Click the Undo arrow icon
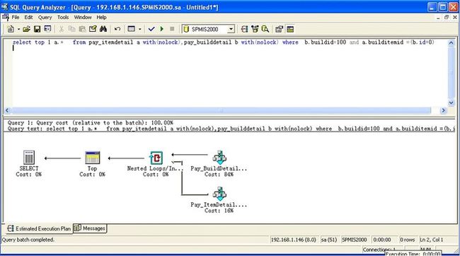Viewport: 460px width, 256px height. tap(117, 29)
